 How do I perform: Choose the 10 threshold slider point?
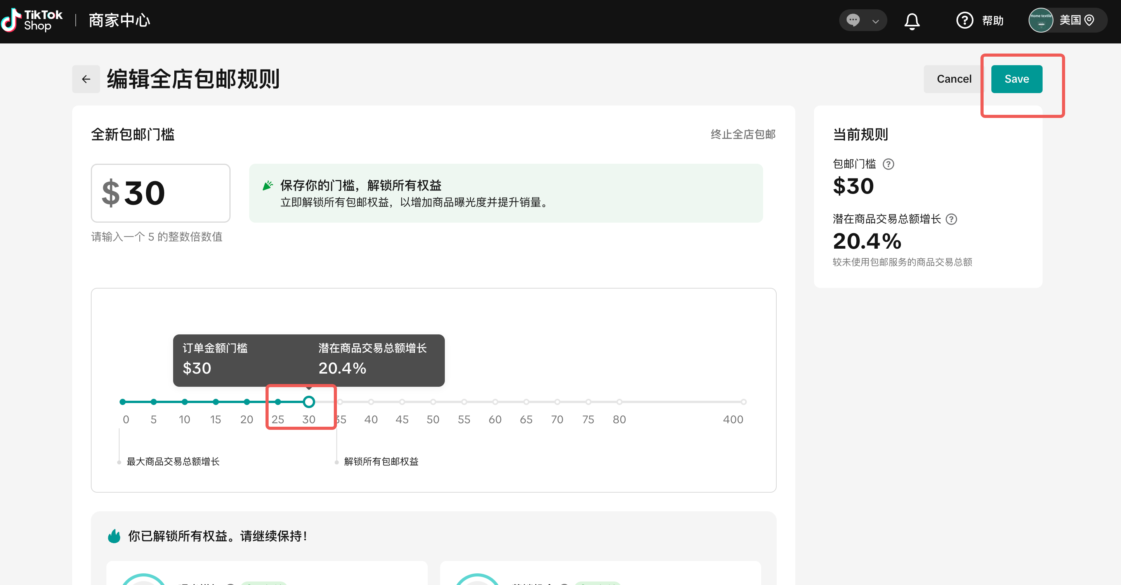[184, 402]
